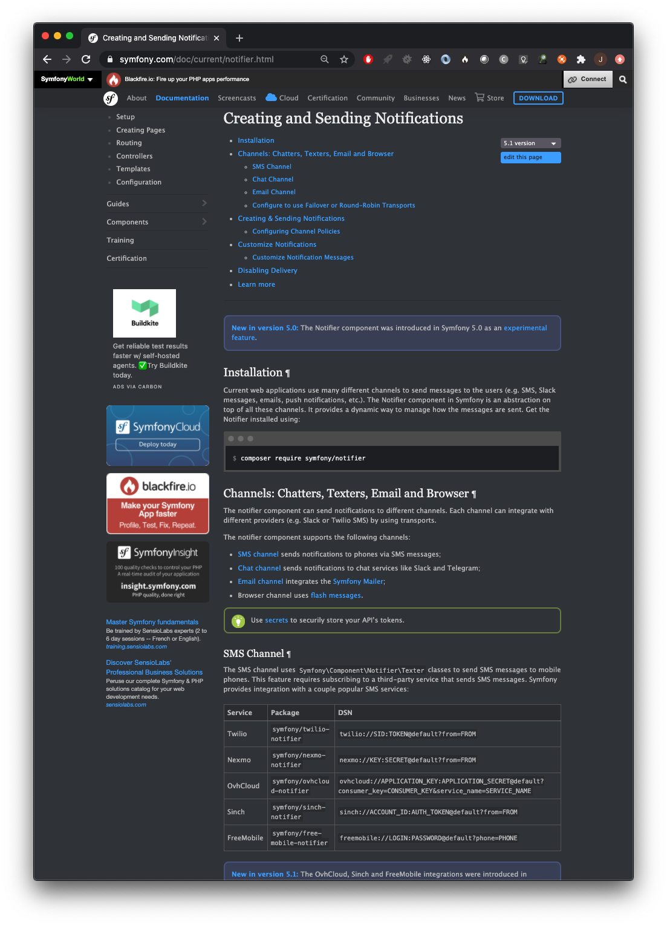Image resolution: width=667 pixels, height=925 pixels.
Task: Click the Installation heading pilcrow anchor
Action: [x=288, y=373]
